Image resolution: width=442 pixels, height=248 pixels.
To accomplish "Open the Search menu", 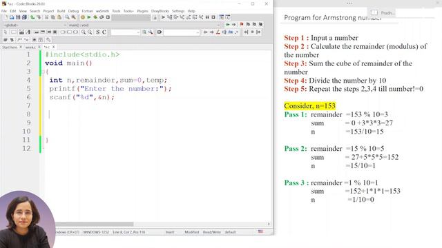I will tap(35, 11).
